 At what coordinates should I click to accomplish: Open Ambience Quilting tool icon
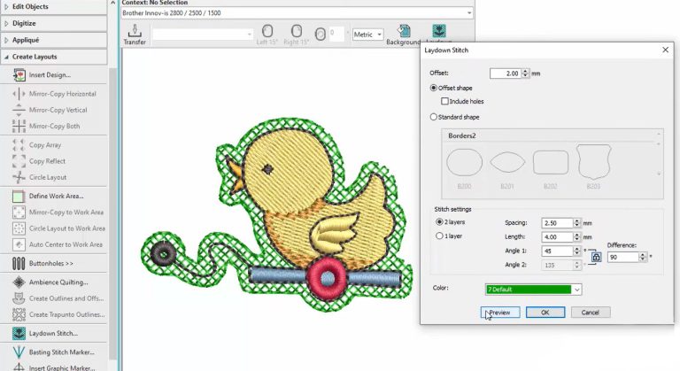[x=19, y=282]
